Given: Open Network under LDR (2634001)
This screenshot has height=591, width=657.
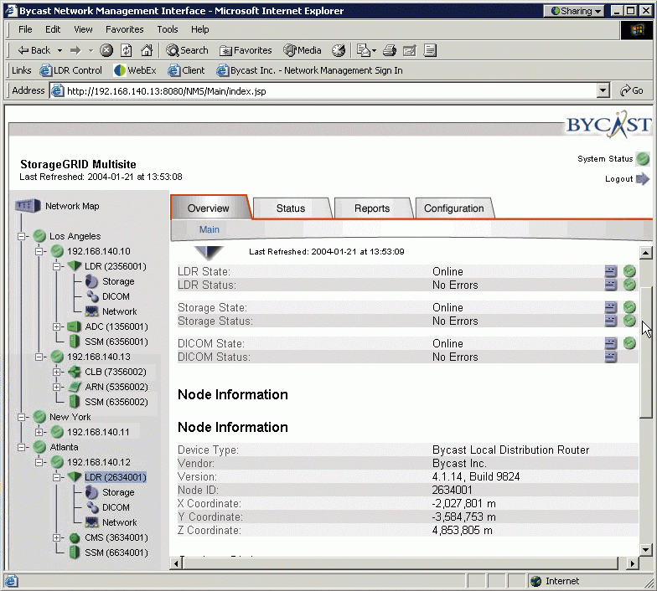Looking at the screenshot, I should tap(119, 522).
